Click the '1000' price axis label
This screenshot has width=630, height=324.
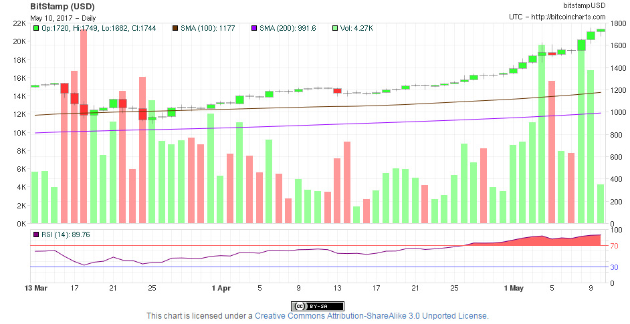(618, 112)
